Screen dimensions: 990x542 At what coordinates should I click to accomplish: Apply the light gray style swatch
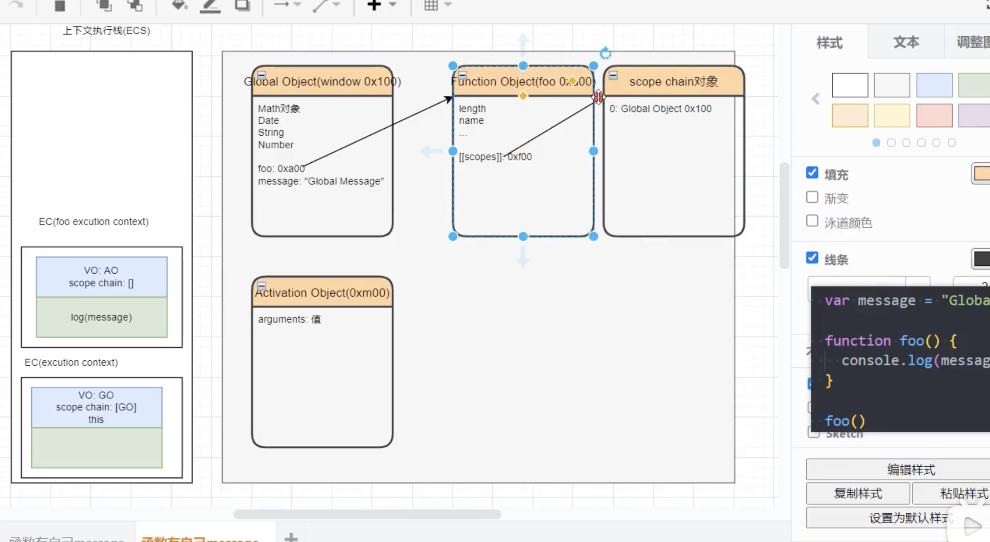[892, 85]
